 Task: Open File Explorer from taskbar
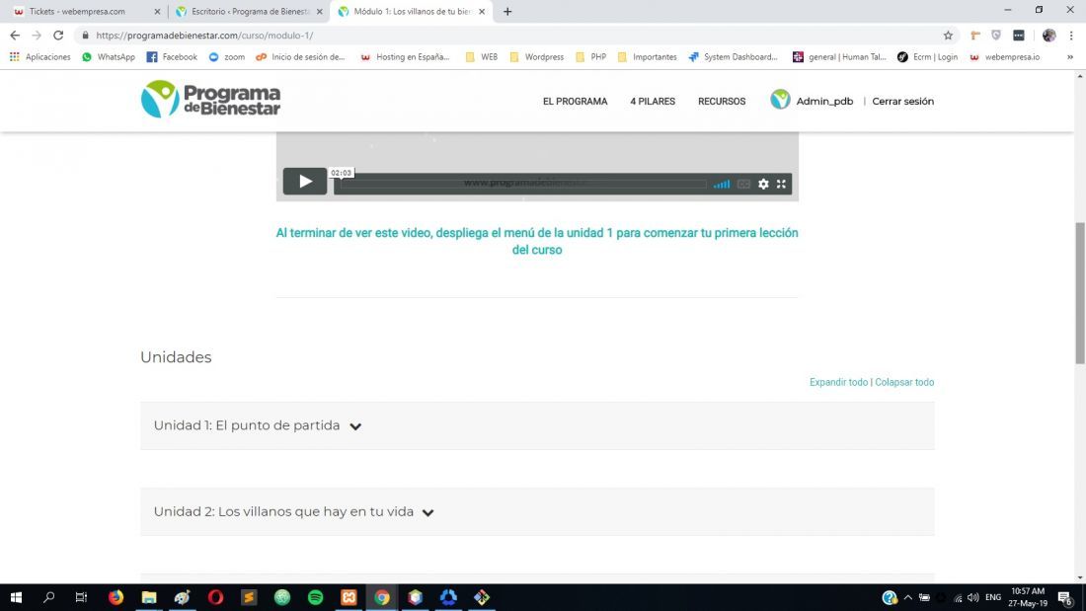tap(149, 597)
